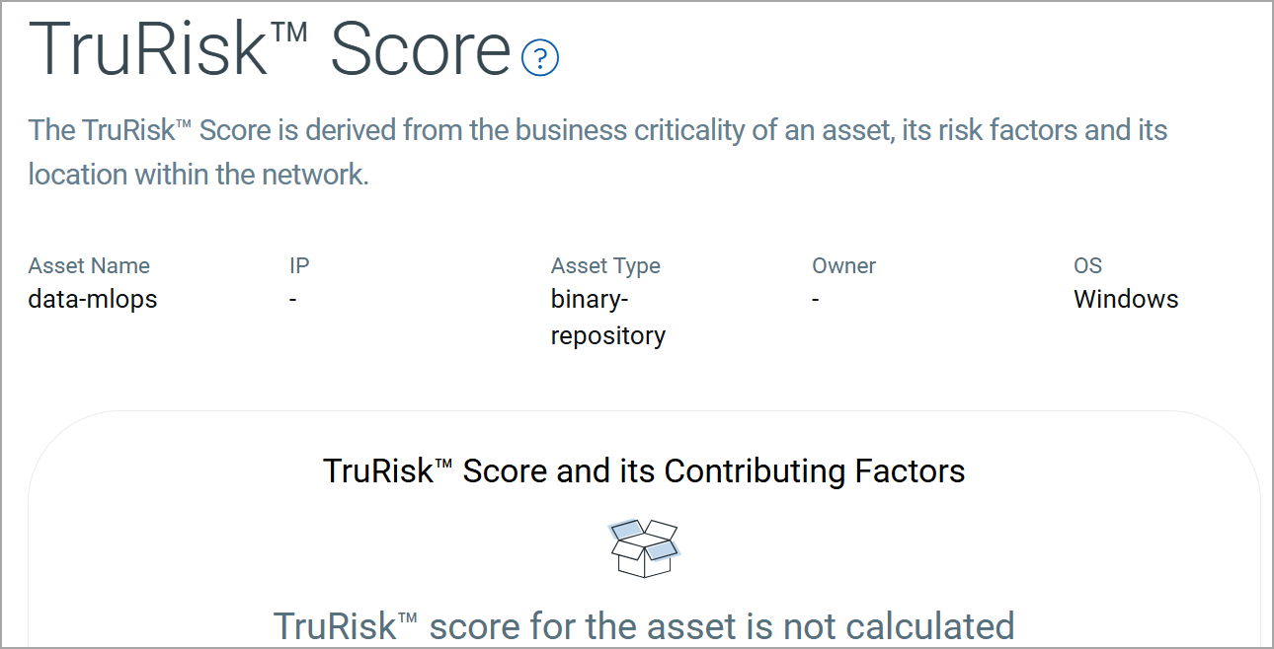Viewport: 1274px width, 649px height.
Task: Click the help question mark icon
Action: pos(539,58)
